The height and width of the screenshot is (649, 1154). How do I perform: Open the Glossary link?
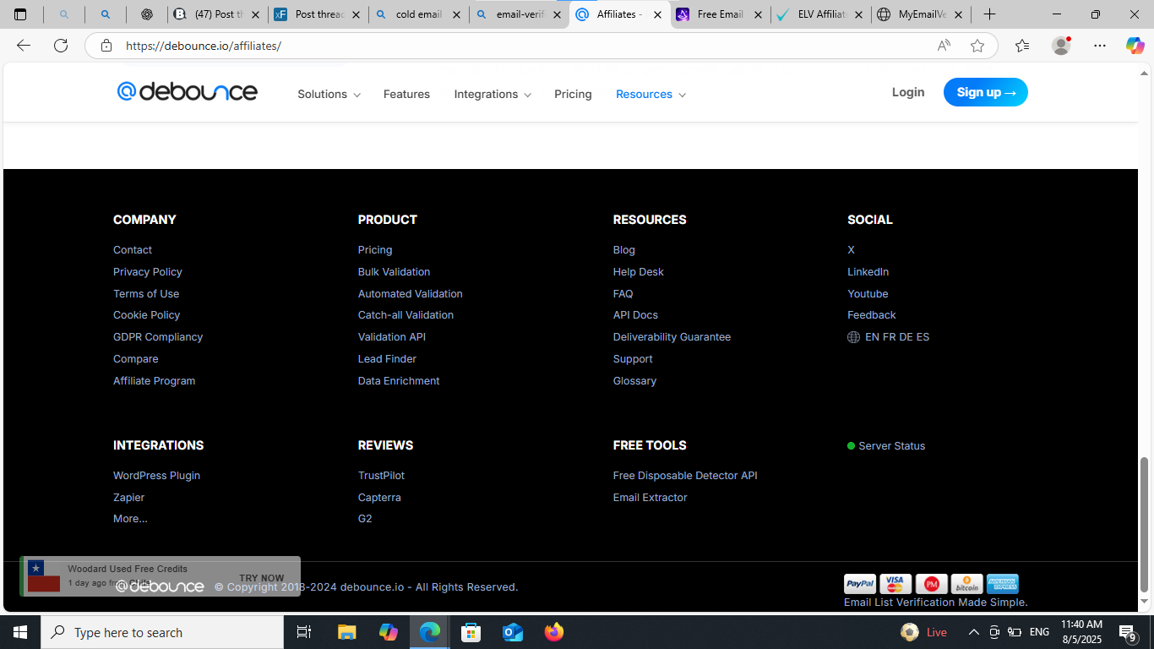[x=634, y=381]
